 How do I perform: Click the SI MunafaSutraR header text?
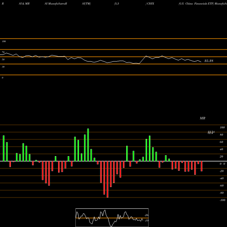coord(56,4)
